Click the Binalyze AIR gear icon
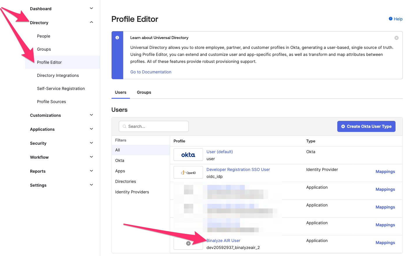 [x=188, y=243]
